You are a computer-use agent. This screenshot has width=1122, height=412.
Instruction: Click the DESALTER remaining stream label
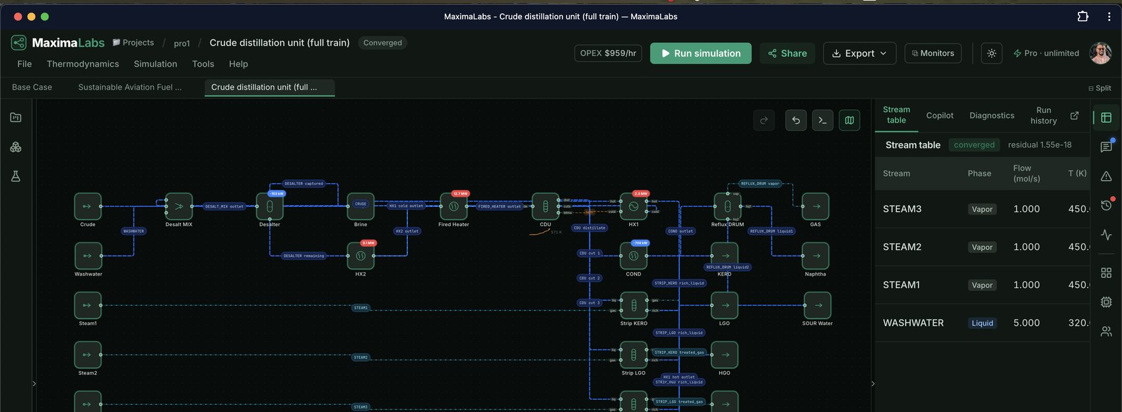(x=304, y=256)
